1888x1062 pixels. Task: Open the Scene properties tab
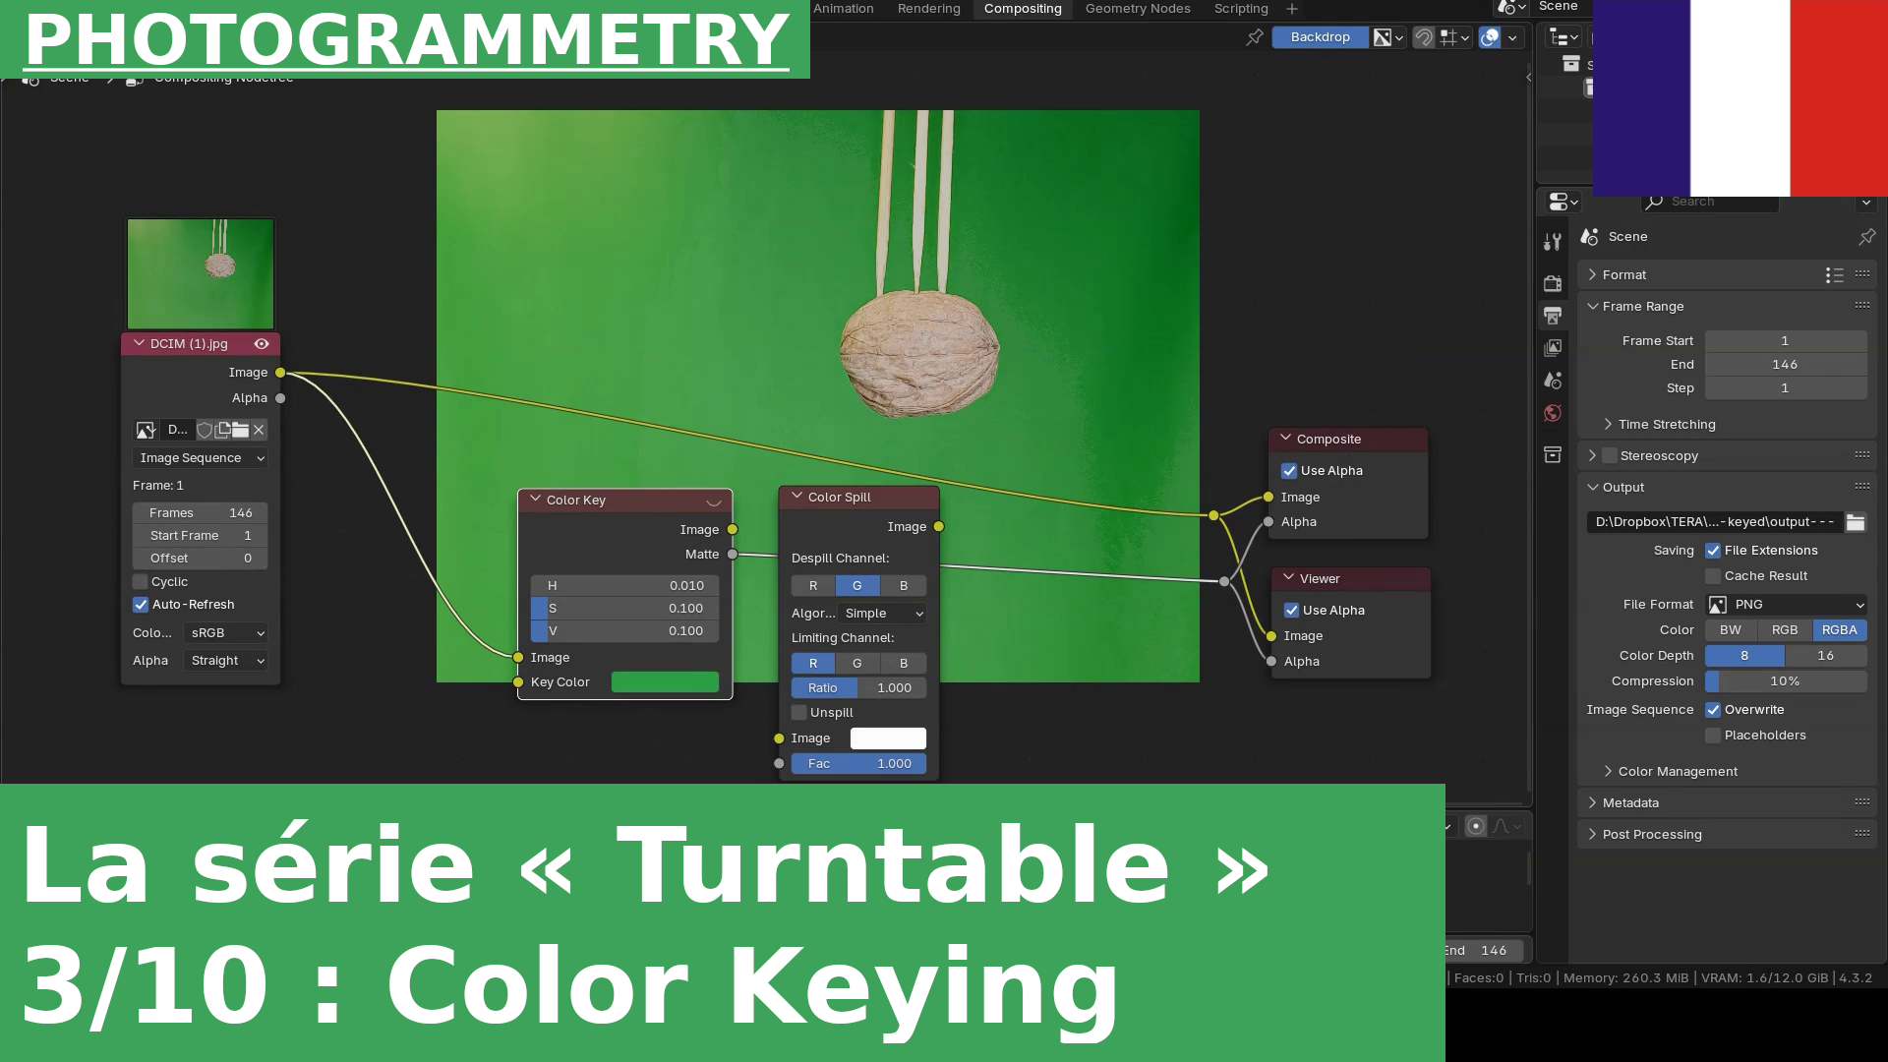click(x=1553, y=381)
